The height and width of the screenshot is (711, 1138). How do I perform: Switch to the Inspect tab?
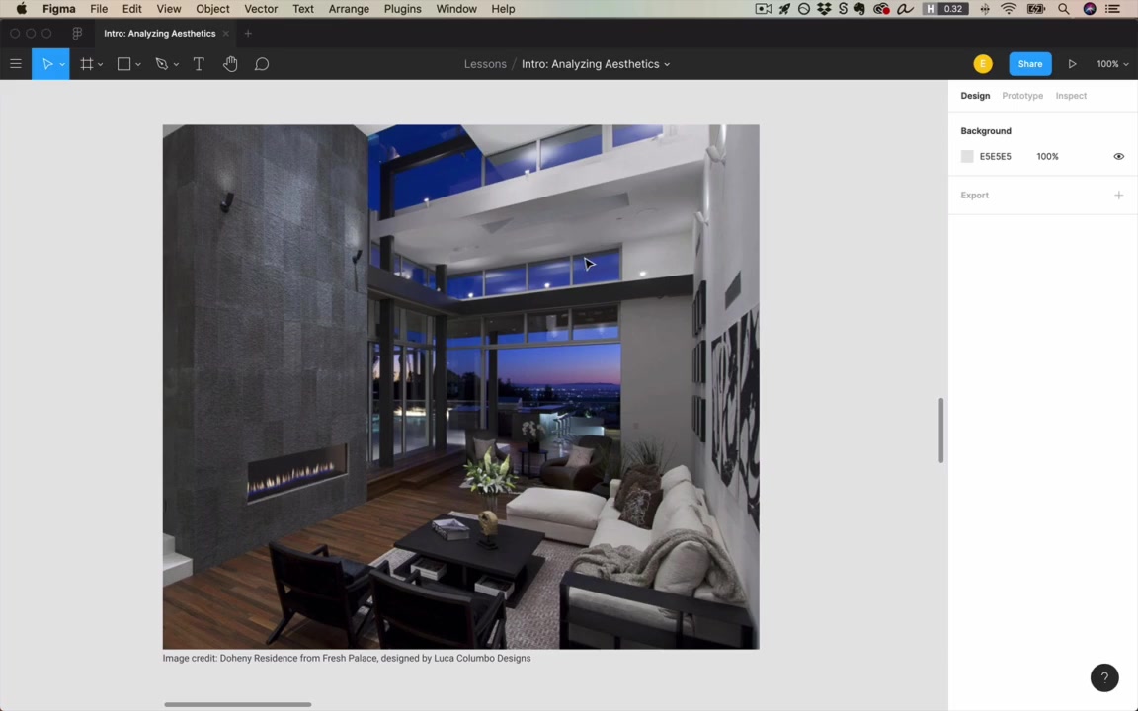[1071, 96]
